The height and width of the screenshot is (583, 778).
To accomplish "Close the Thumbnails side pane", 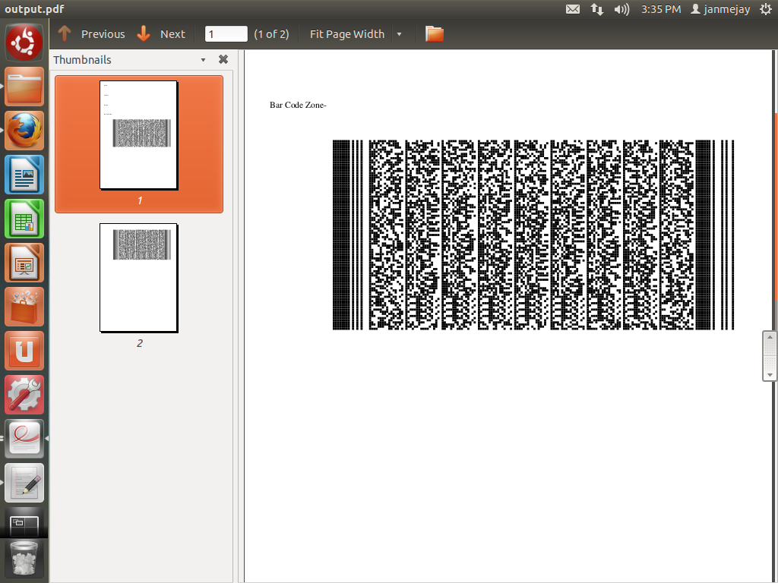I will [223, 59].
